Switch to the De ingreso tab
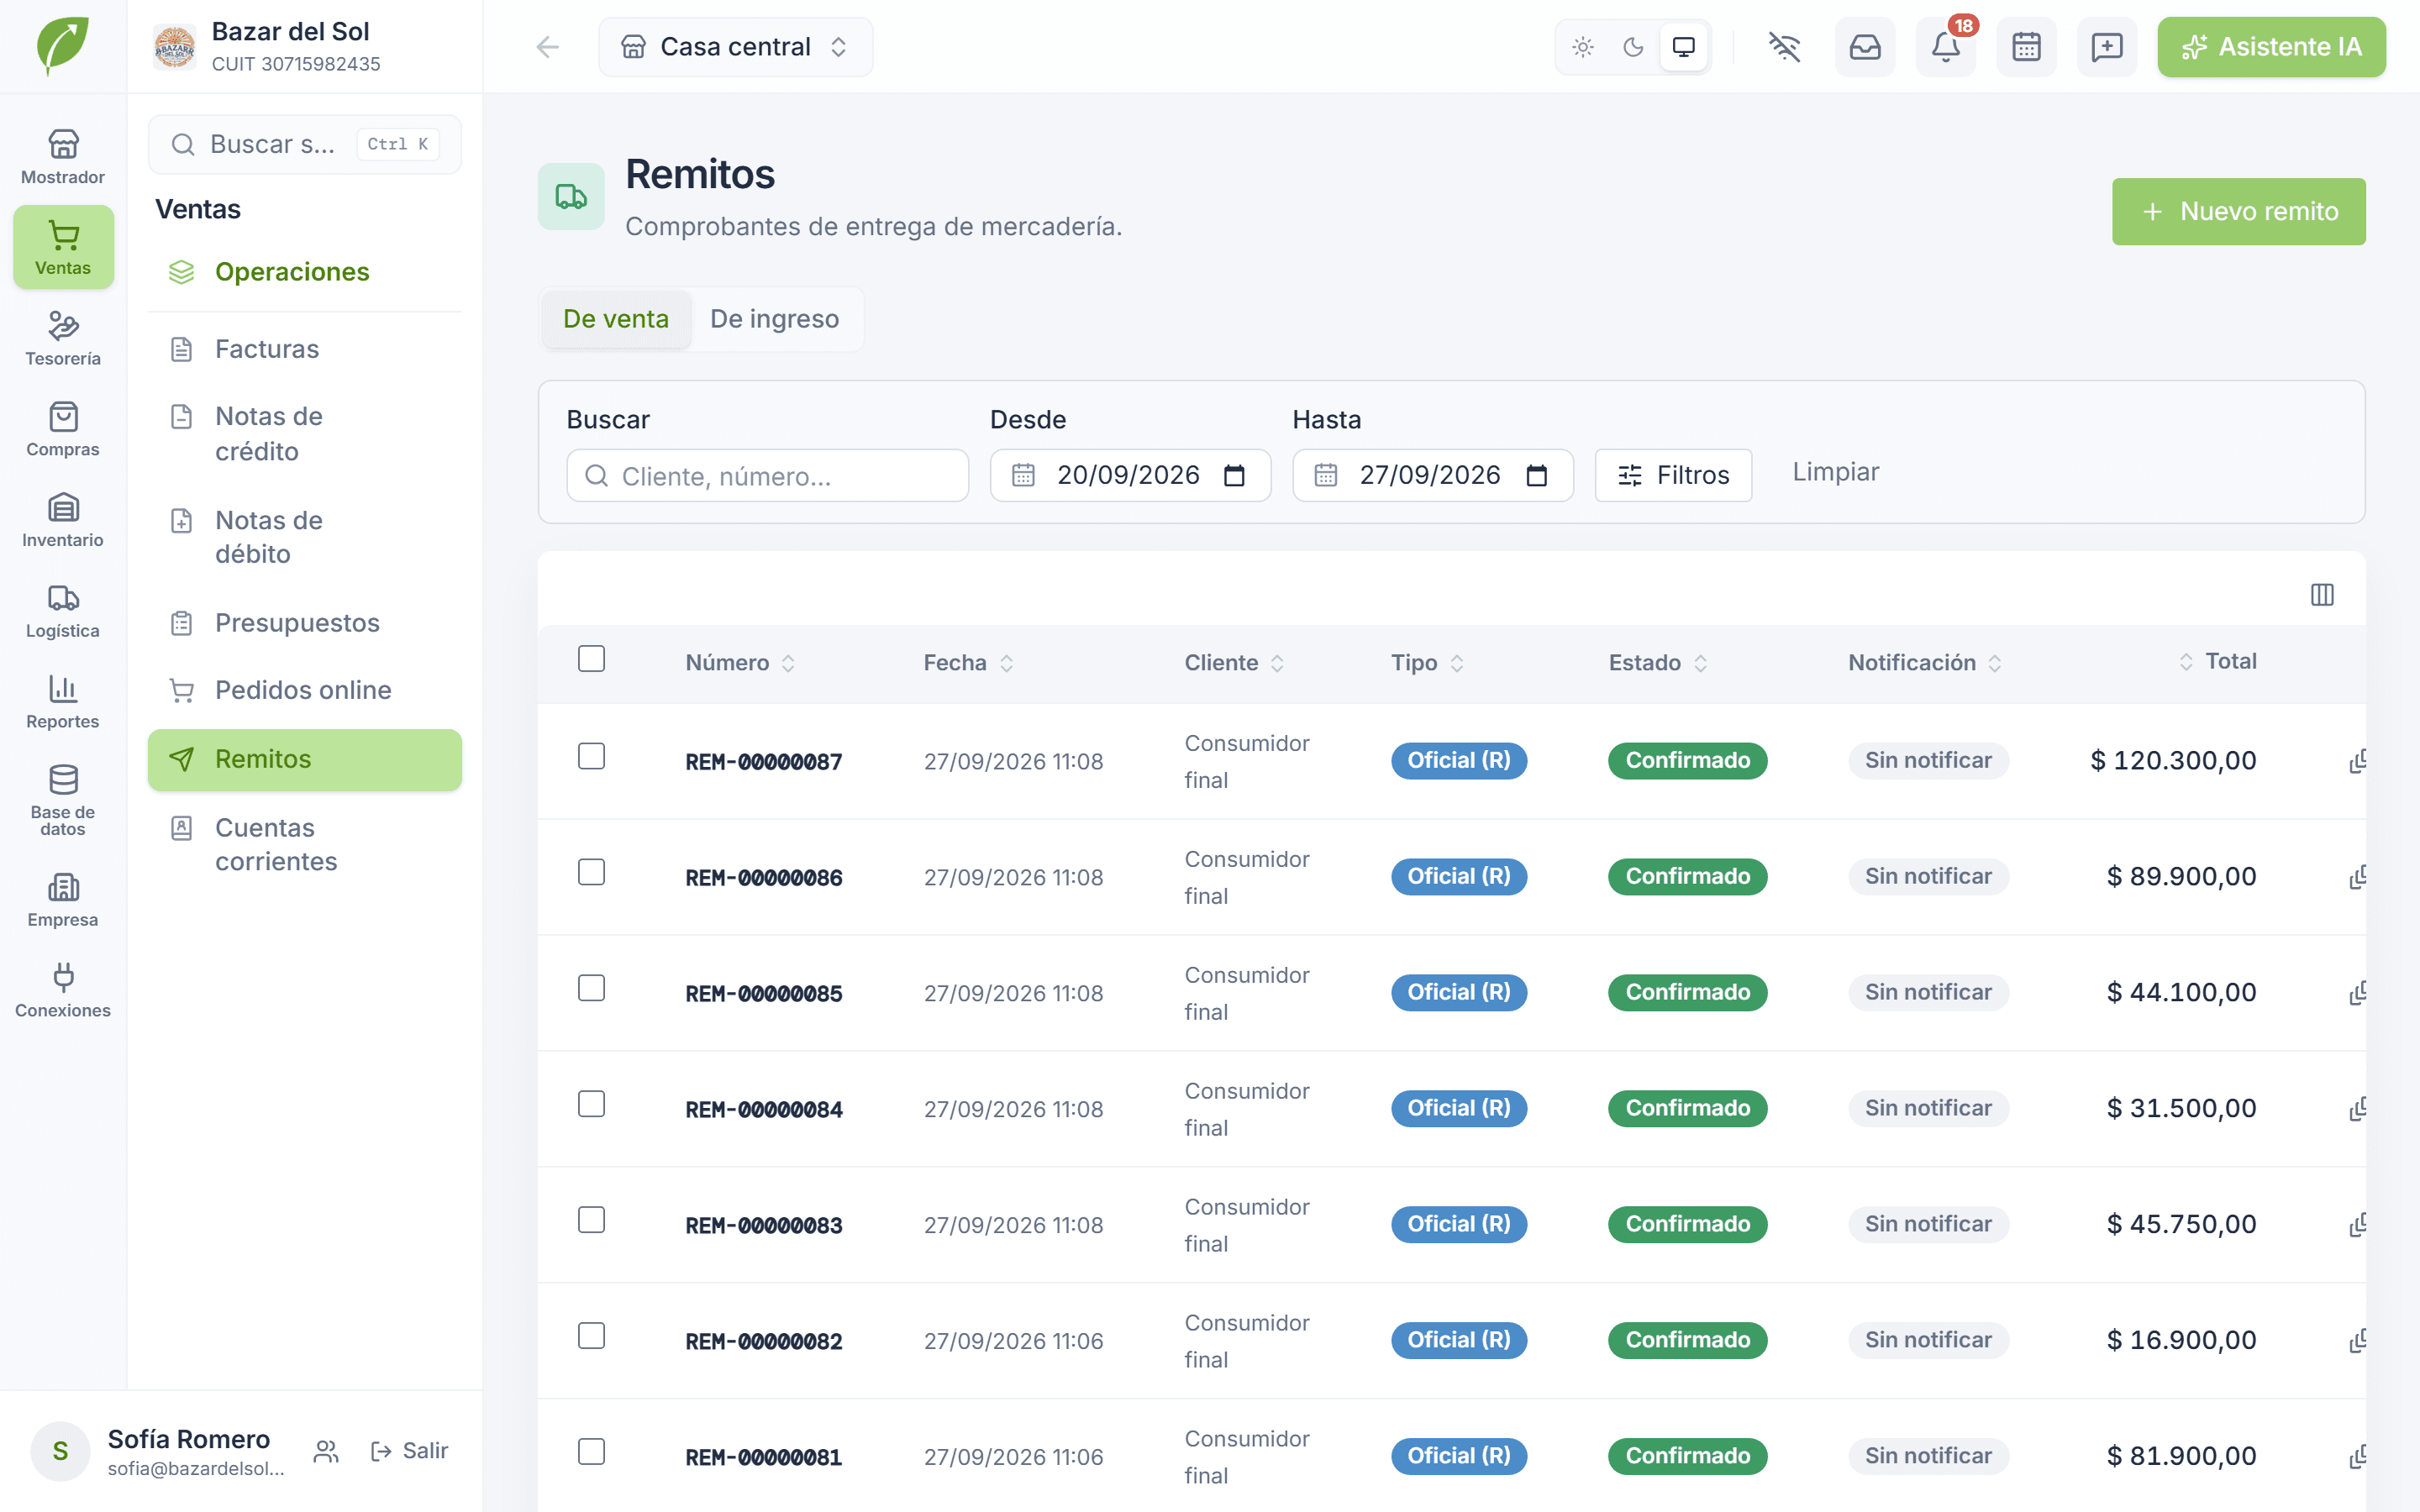2420x1512 pixels. (774, 319)
